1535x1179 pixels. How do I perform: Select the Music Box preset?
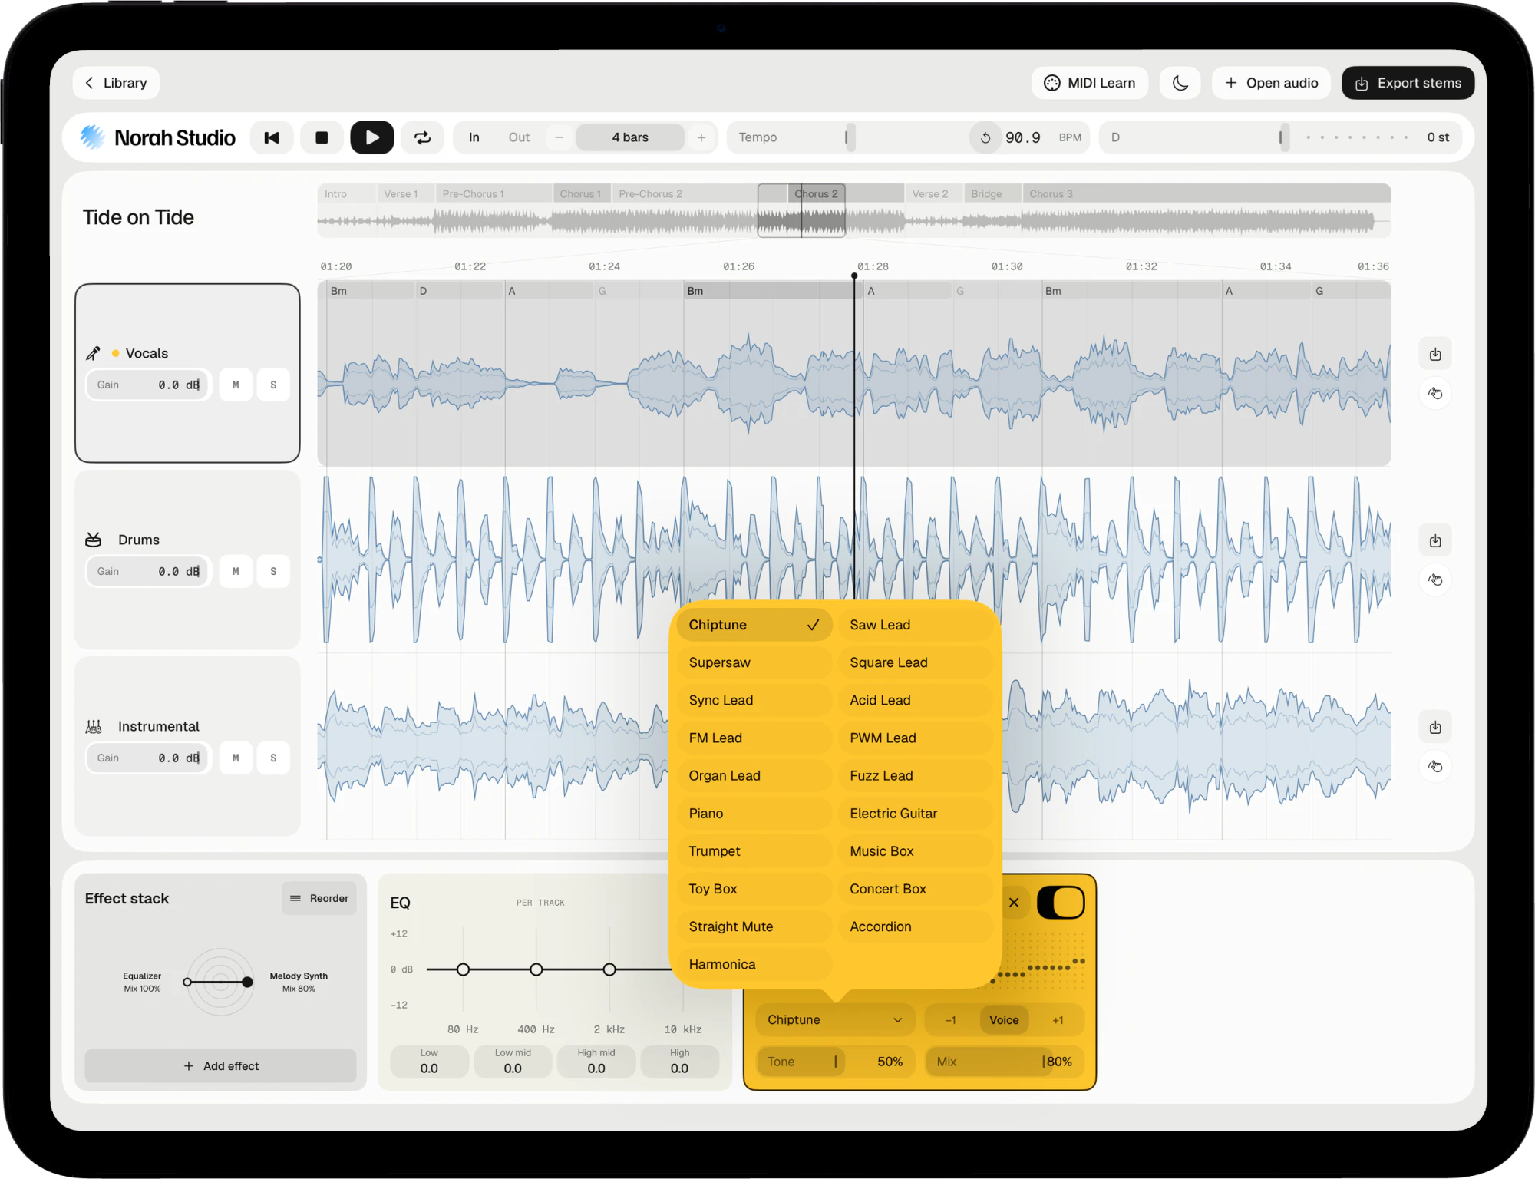tap(916, 851)
